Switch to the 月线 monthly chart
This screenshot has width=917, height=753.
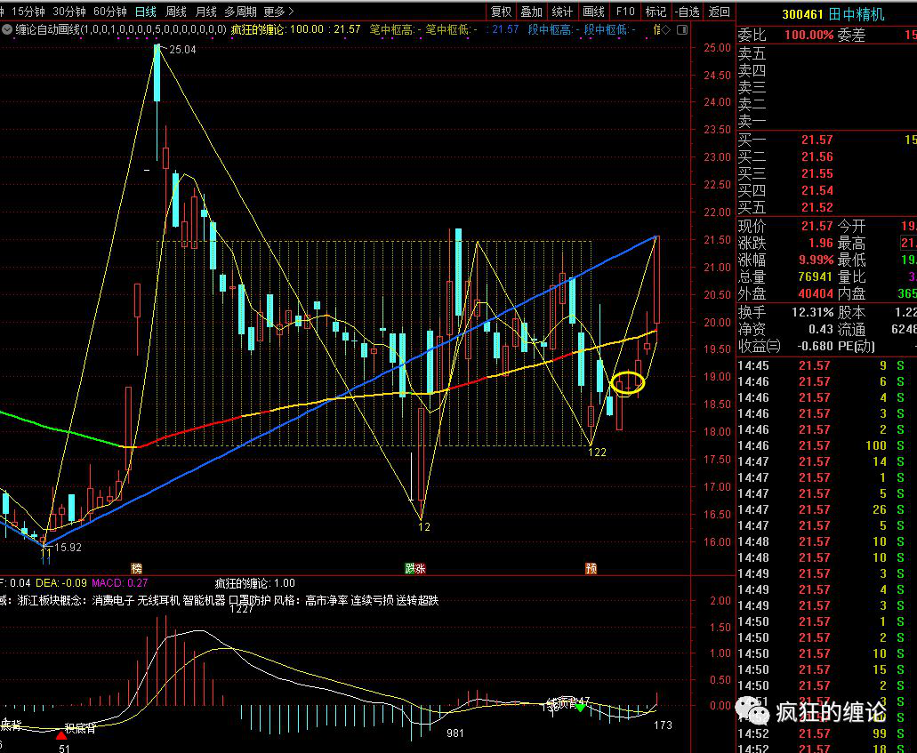[205, 12]
